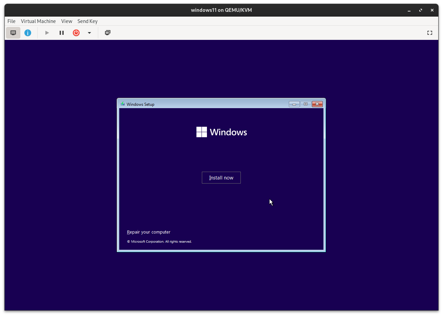Click the Windows Setup title text
This screenshot has width=443, height=316.
coord(141,104)
